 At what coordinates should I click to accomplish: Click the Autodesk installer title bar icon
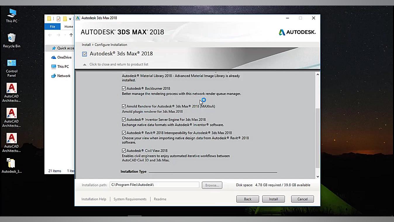click(x=78, y=18)
